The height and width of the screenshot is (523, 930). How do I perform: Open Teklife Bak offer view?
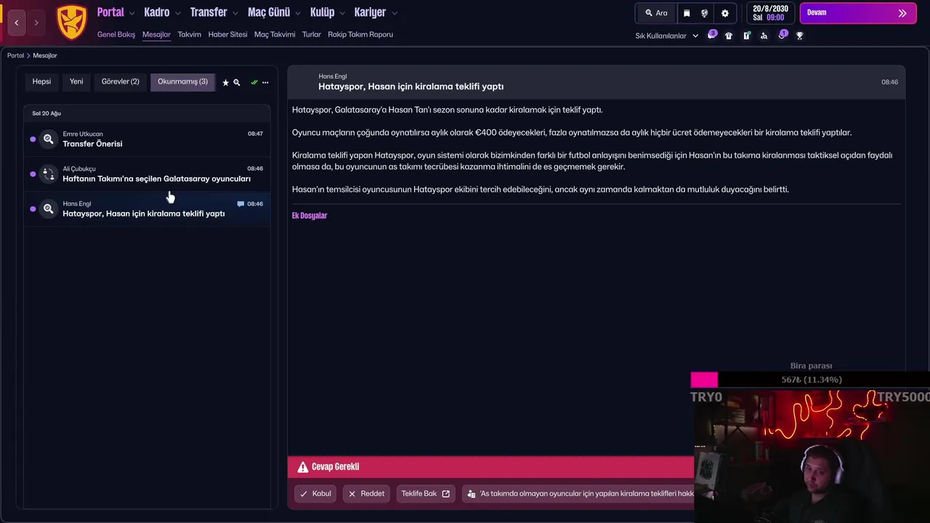click(426, 494)
